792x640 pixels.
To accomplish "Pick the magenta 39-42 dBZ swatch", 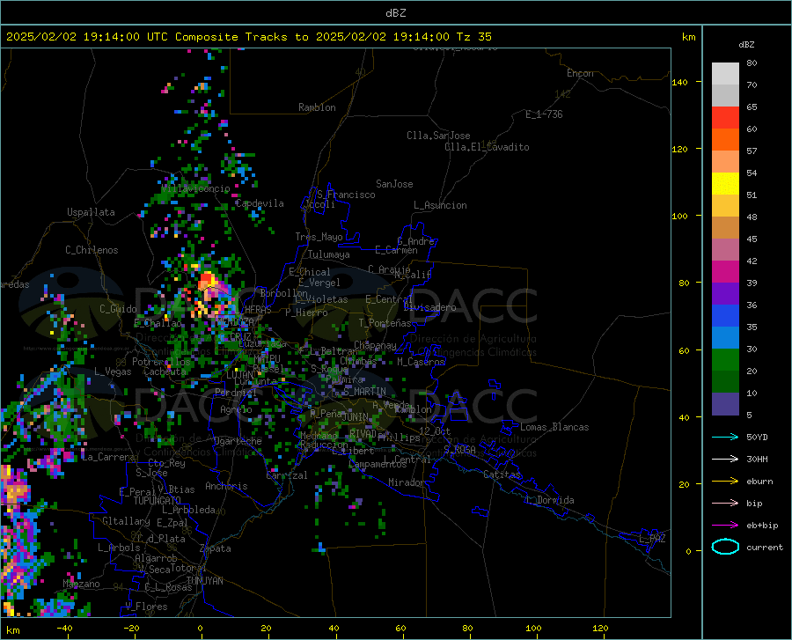I will [725, 272].
